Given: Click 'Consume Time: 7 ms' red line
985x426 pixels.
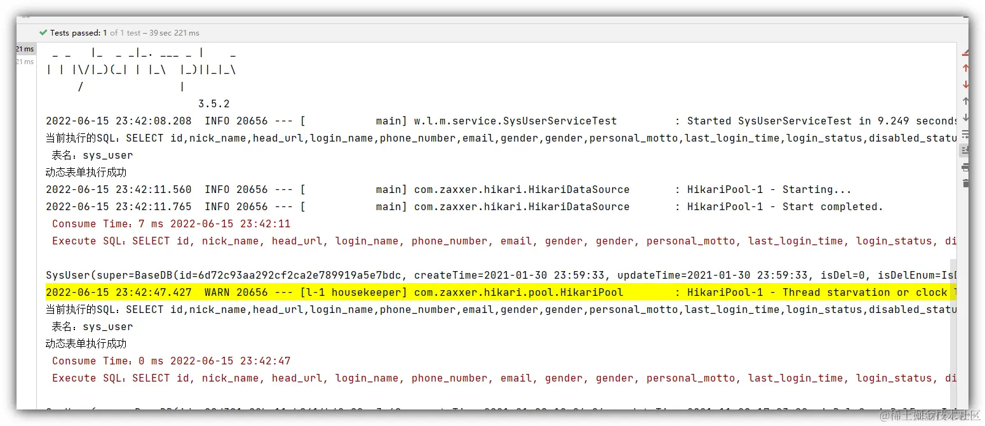Looking at the screenshot, I should tap(171, 223).
